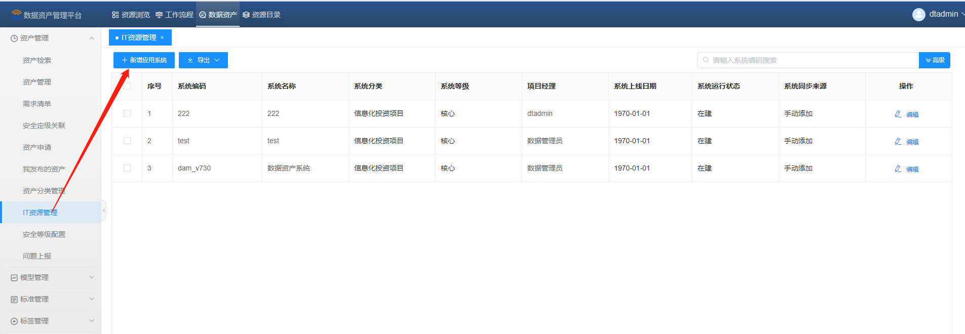Click the 新增应用系统 button
Viewport: 965px width, 334px height.
(144, 60)
